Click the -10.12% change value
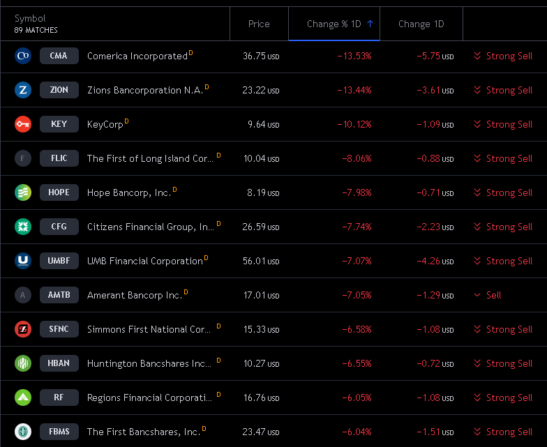 pos(354,124)
